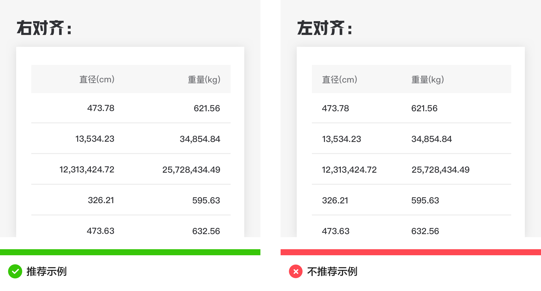The width and height of the screenshot is (541, 291).
Task: Click cell 621.56 in the 左对齐 table
Action: coord(424,108)
